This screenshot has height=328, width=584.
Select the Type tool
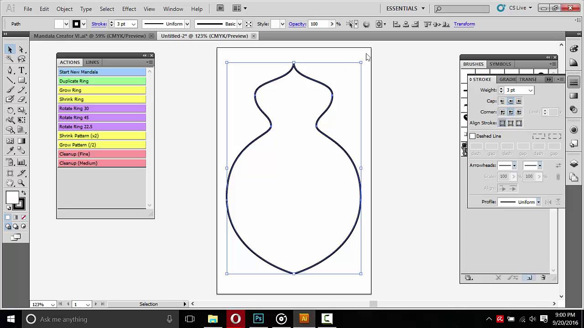coord(21,70)
